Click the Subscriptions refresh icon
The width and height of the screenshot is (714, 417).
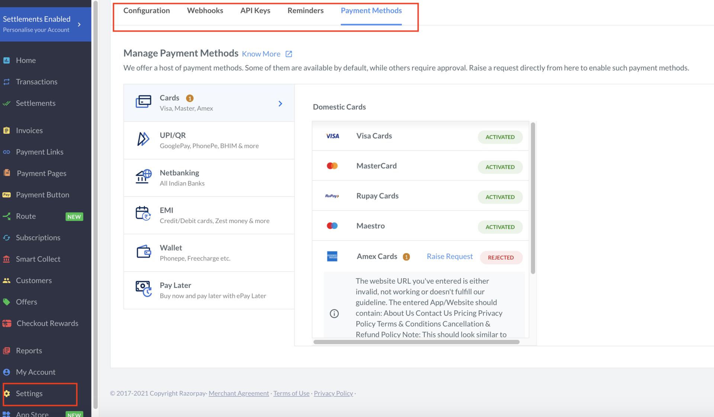pos(7,238)
